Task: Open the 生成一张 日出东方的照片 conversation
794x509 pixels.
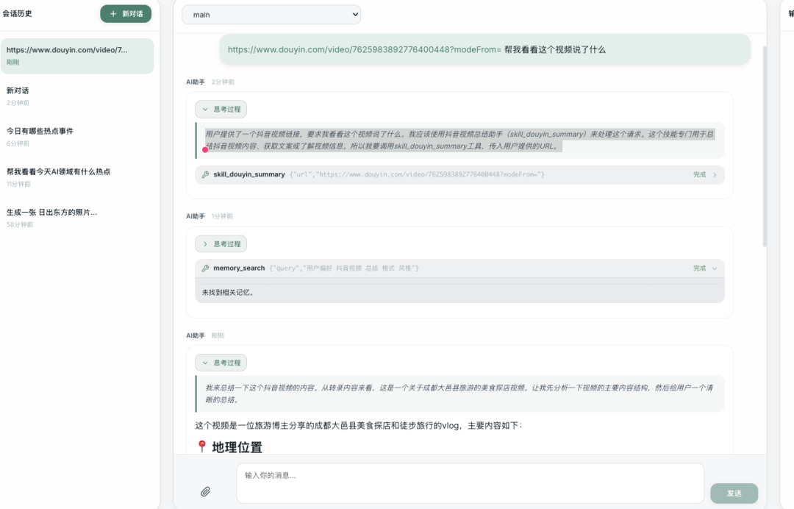Action: click(x=51, y=212)
